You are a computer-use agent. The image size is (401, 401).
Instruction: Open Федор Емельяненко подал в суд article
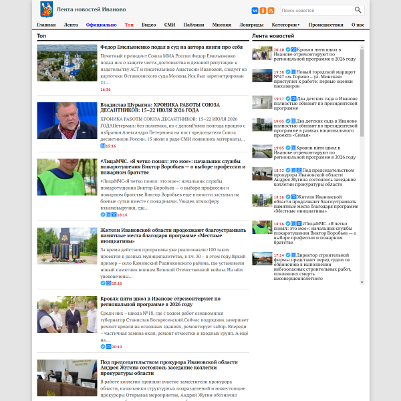(171, 47)
